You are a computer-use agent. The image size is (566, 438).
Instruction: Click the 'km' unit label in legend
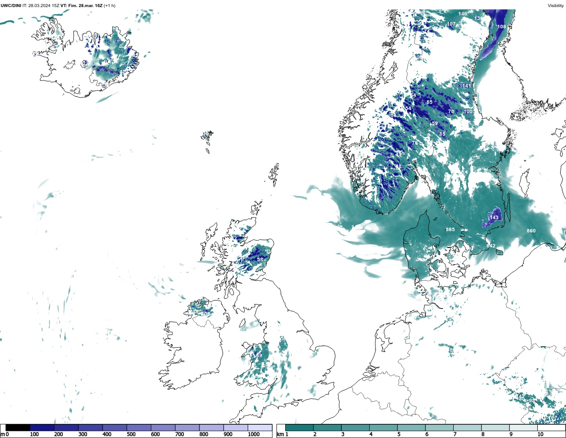[280, 434]
